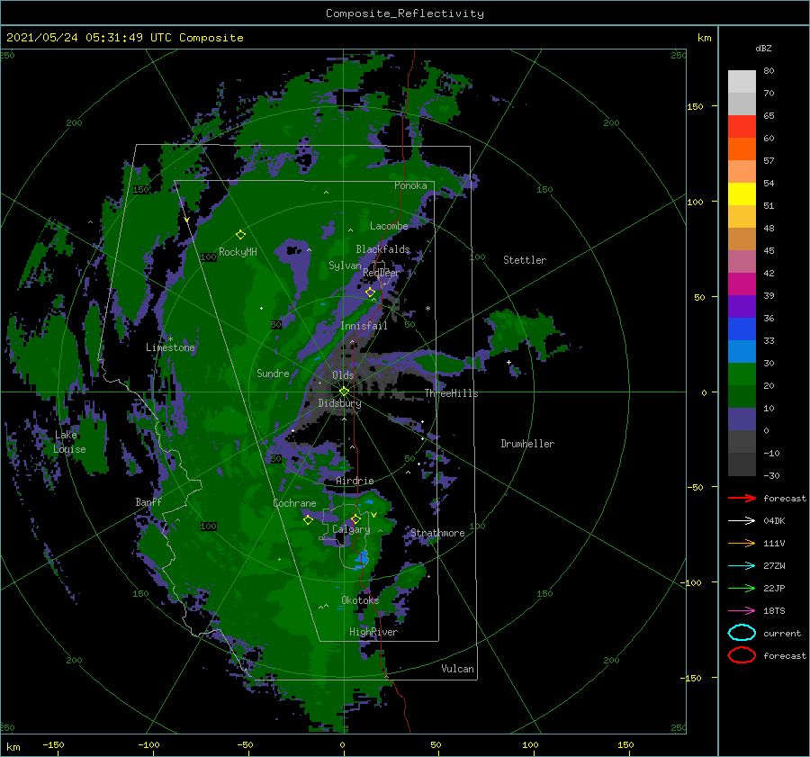Click the RedDeer city label

tap(382, 273)
